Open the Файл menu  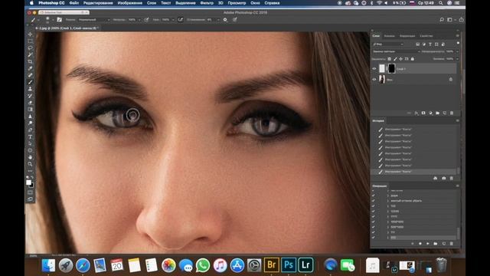click(x=74, y=3)
